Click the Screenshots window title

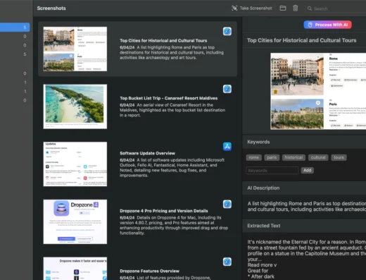[51, 8]
